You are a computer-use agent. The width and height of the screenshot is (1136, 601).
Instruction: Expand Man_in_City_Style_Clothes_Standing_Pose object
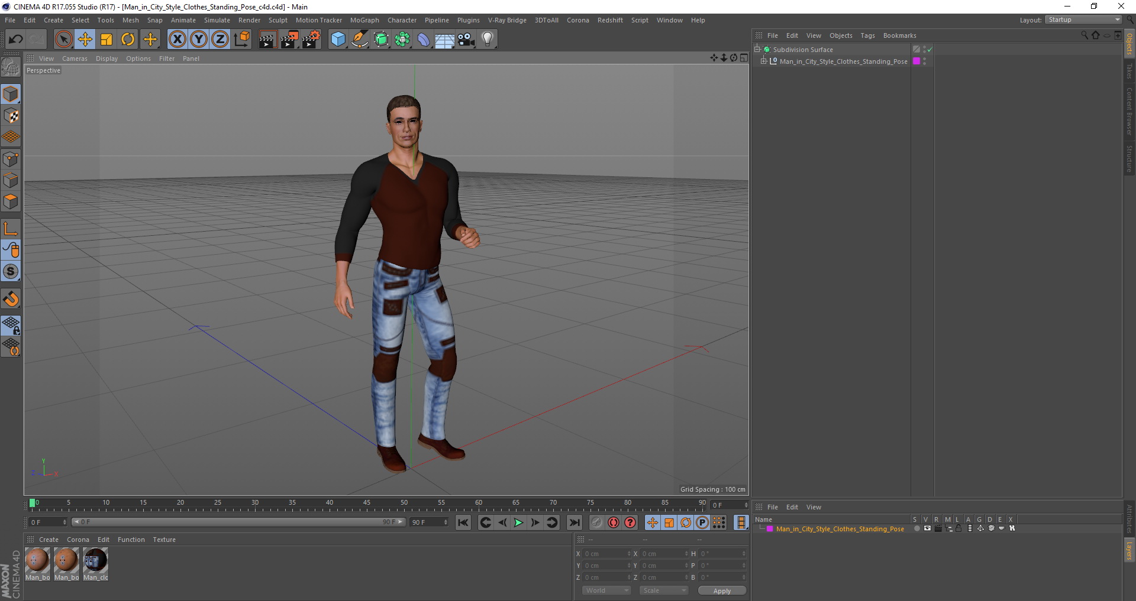click(763, 61)
